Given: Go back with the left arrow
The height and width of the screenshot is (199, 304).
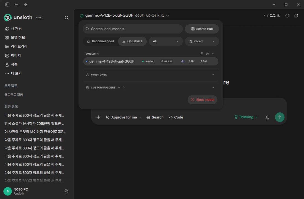Looking at the screenshot, I should (16, 4).
